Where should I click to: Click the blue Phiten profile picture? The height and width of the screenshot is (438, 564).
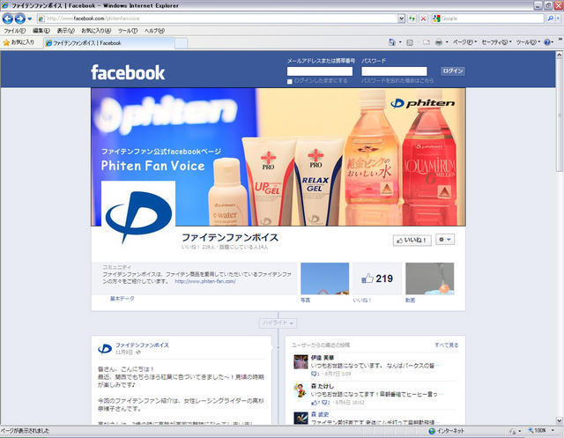138,215
